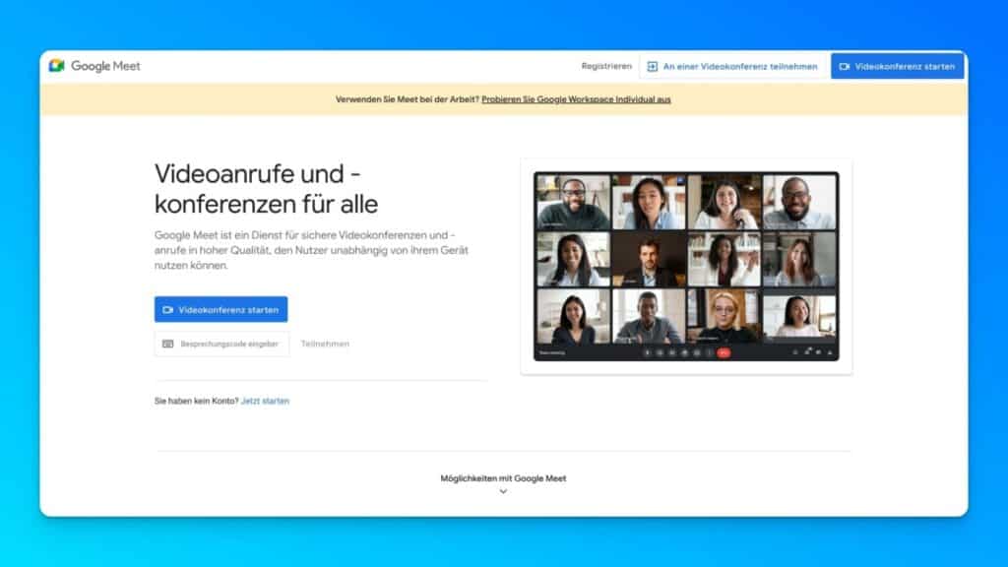
Task: Click red hang-up button in preview image
Action: tap(724, 353)
